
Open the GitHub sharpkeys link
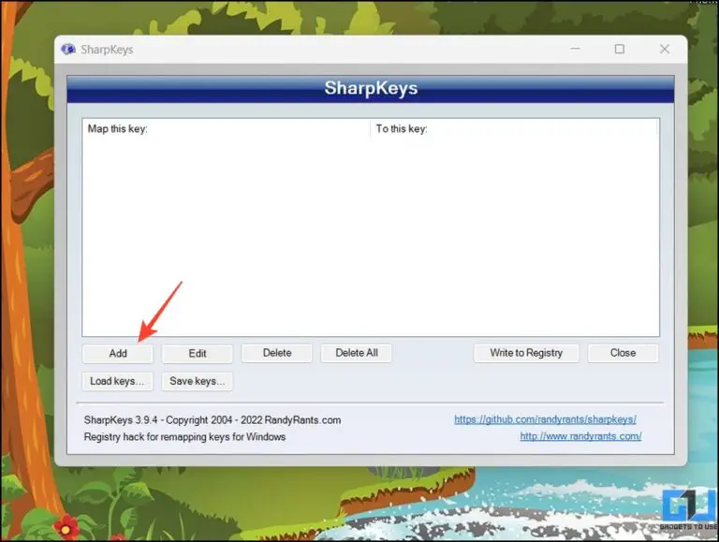pyautogui.click(x=545, y=419)
